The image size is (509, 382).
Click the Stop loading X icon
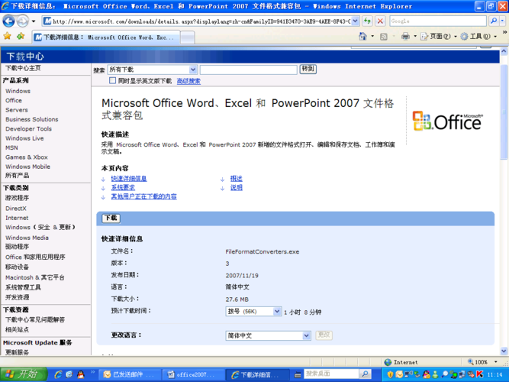pos(380,21)
